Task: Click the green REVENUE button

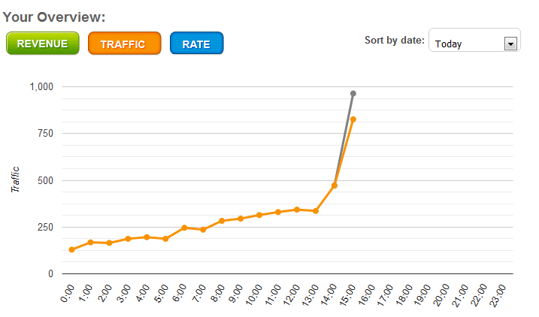Action: pos(42,44)
